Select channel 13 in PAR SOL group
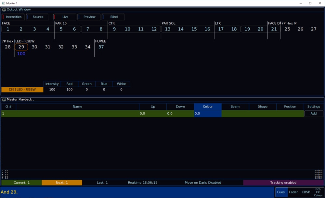Viewport: 325px width, 198px height. click(167, 29)
